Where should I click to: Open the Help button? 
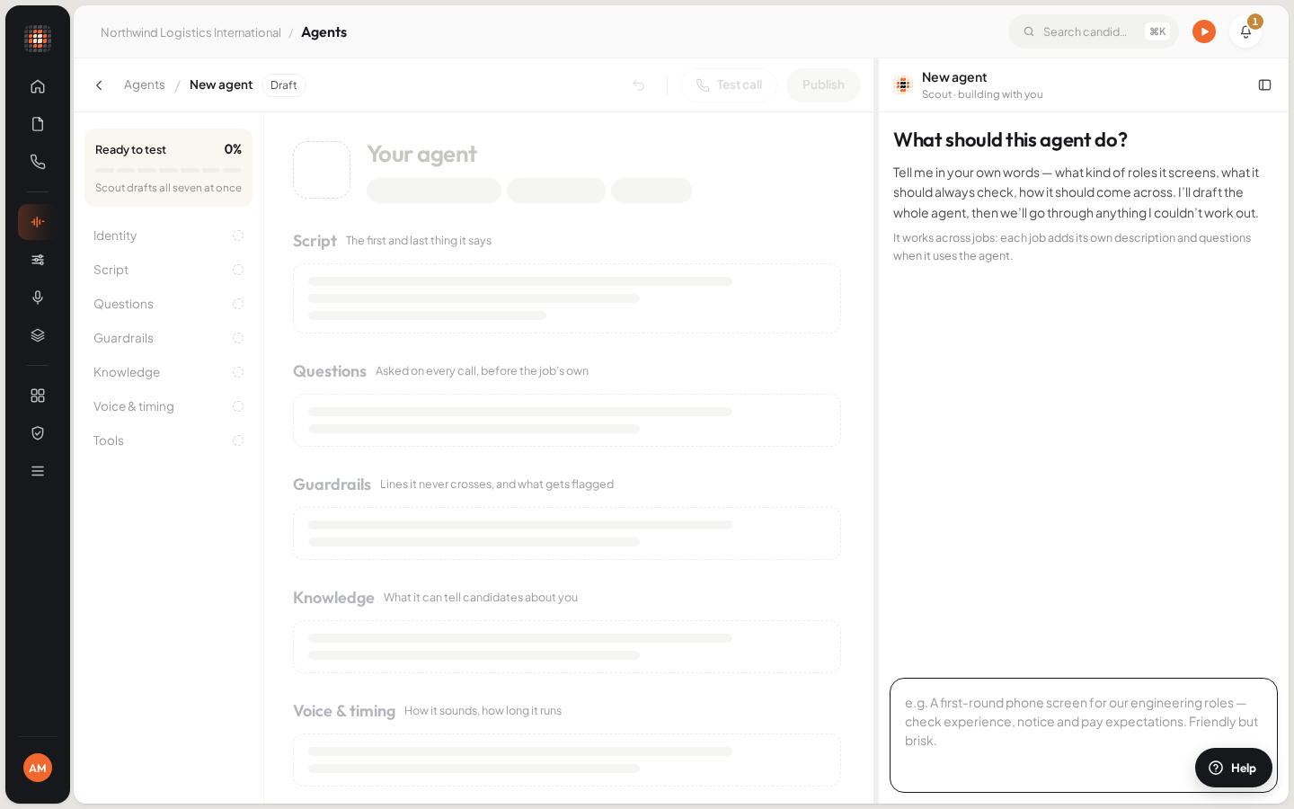click(1233, 768)
